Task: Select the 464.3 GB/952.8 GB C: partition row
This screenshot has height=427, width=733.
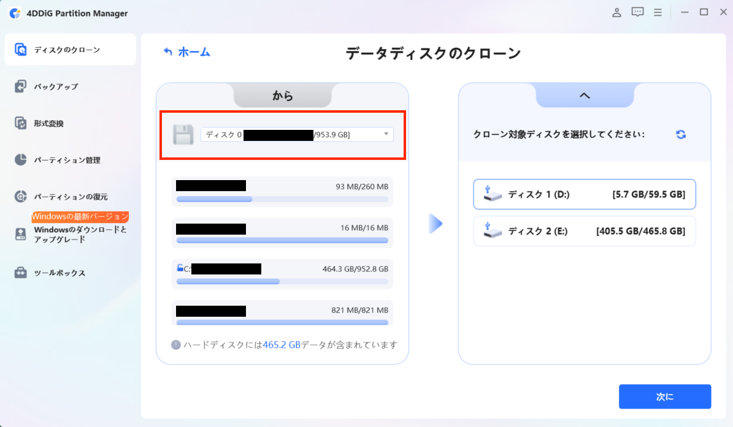Action: coord(282,270)
